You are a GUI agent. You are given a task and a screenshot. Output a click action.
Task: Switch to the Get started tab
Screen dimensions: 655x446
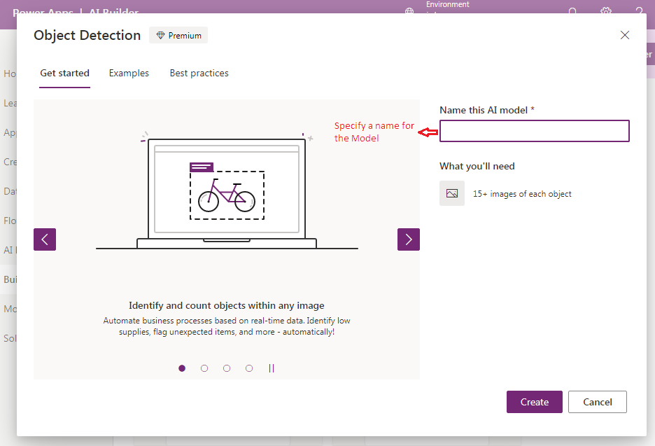click(65, 73)
